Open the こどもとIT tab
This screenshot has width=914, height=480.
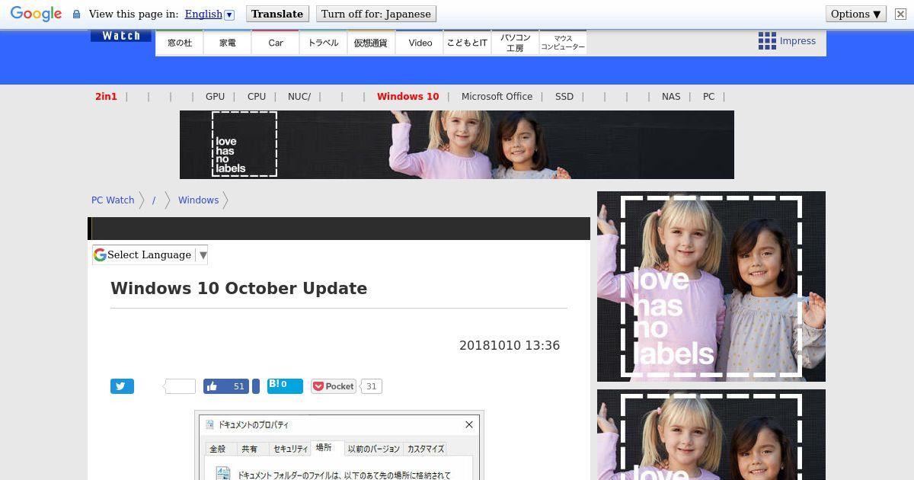[x=467, y=43]
